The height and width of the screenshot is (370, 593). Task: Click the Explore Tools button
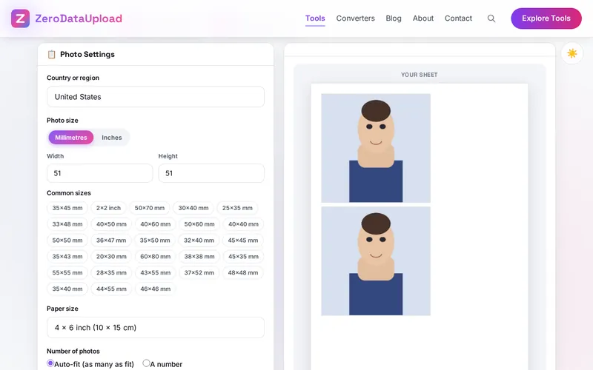coord(546,18)
